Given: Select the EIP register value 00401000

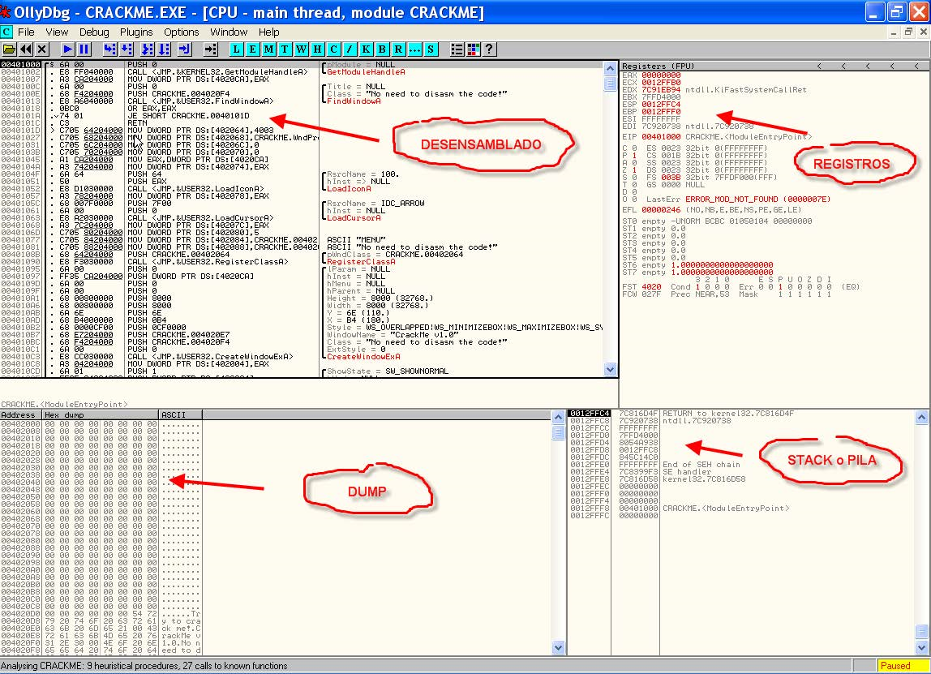Looking at the screenshot, I should (x=661, y=136).
